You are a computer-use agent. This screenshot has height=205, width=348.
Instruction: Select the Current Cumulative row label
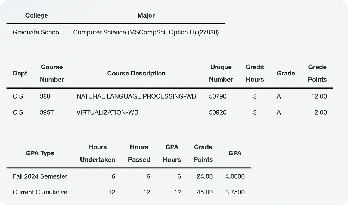(40, 192)
